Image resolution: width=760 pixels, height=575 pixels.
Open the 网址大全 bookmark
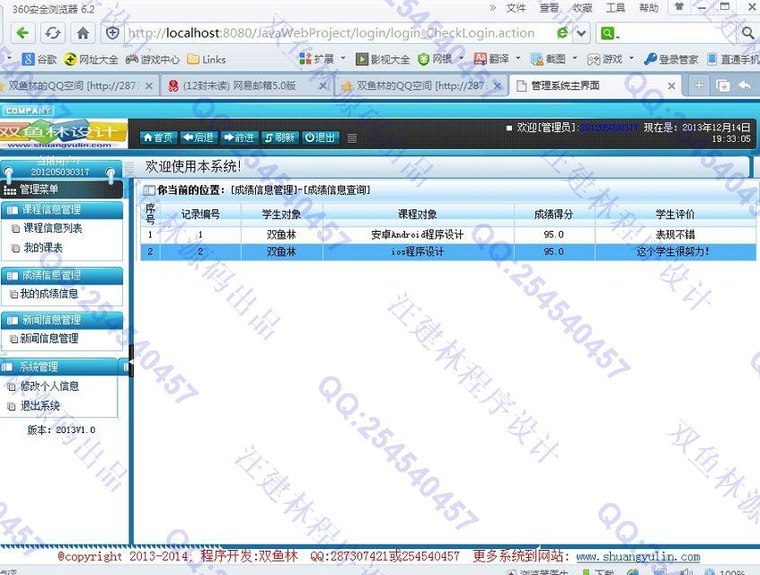point(91,59)
